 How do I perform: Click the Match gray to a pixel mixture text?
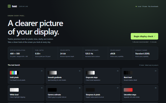pos(57,97)
